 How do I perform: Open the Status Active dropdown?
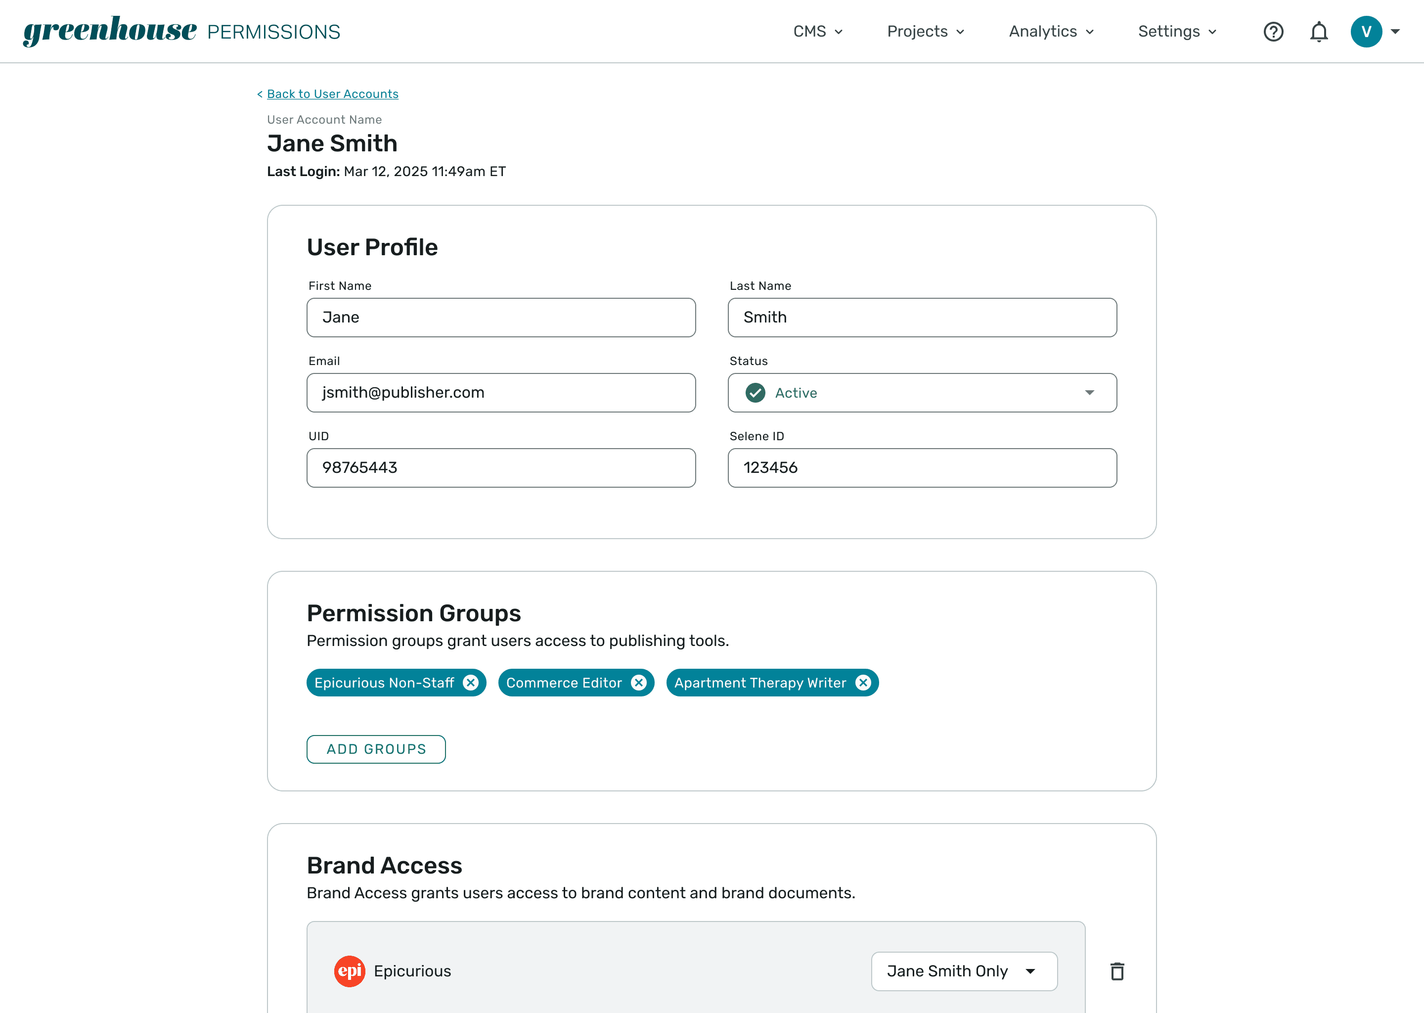[922, 392]
